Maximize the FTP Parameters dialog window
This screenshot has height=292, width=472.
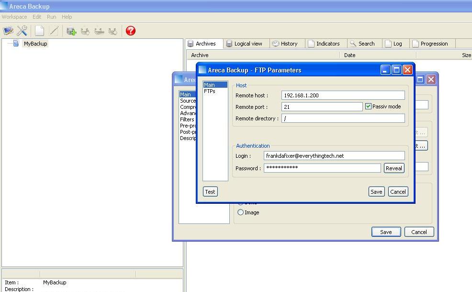(396, 70)
